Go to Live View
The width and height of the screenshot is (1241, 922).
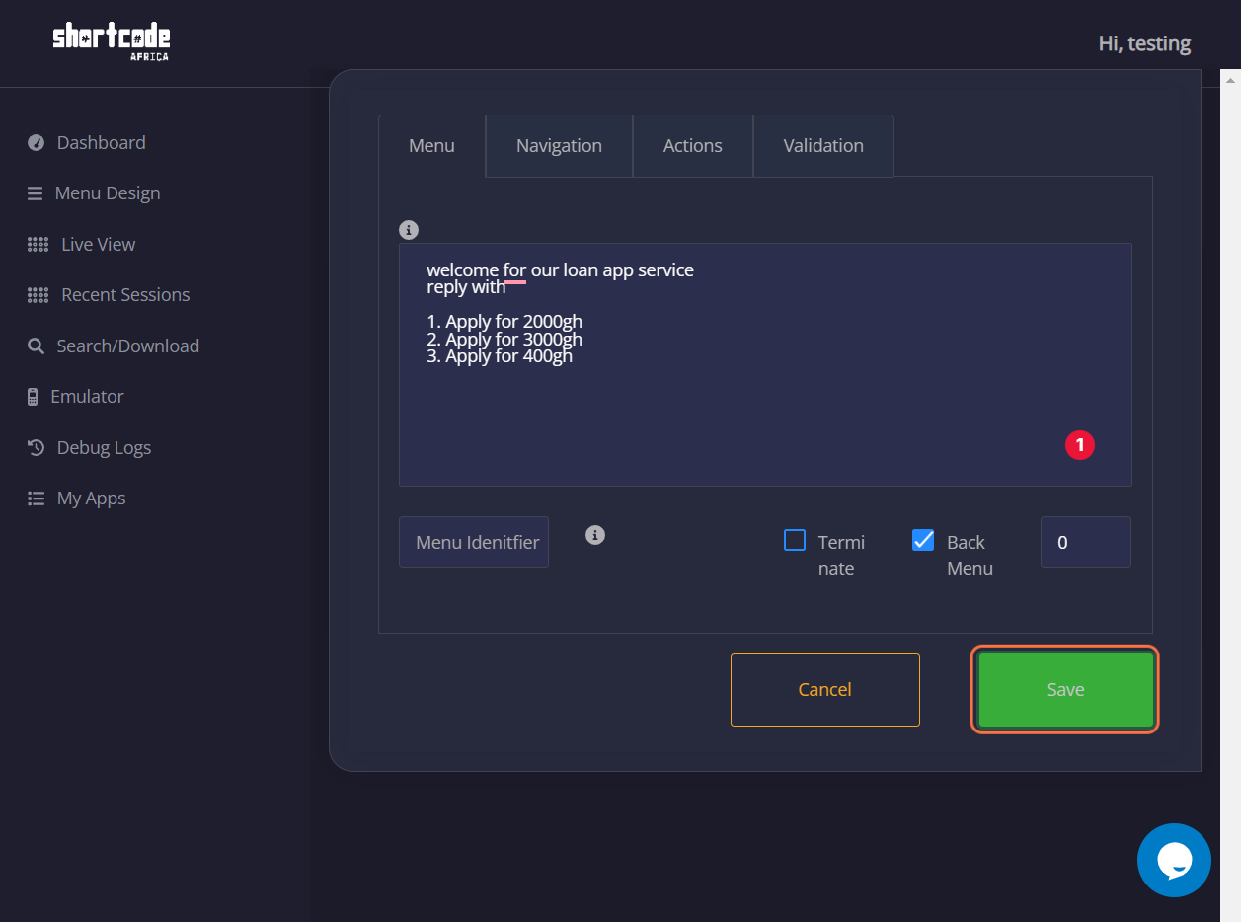[x=99, y=244]
